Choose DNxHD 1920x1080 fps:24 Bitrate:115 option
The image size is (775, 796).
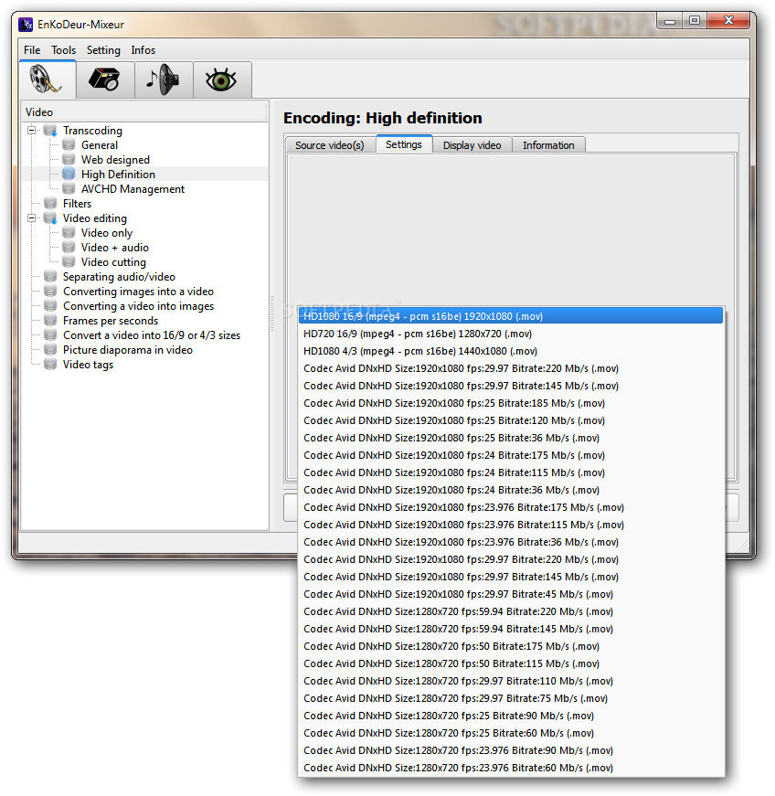point(511,472)
